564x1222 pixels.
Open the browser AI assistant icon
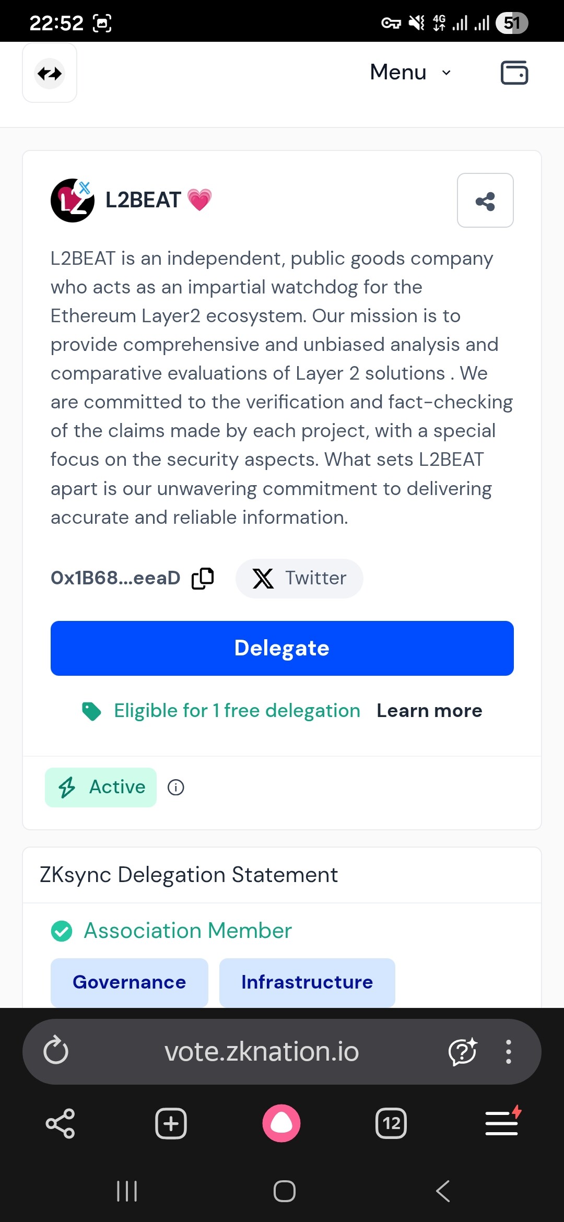(463, 1051)
